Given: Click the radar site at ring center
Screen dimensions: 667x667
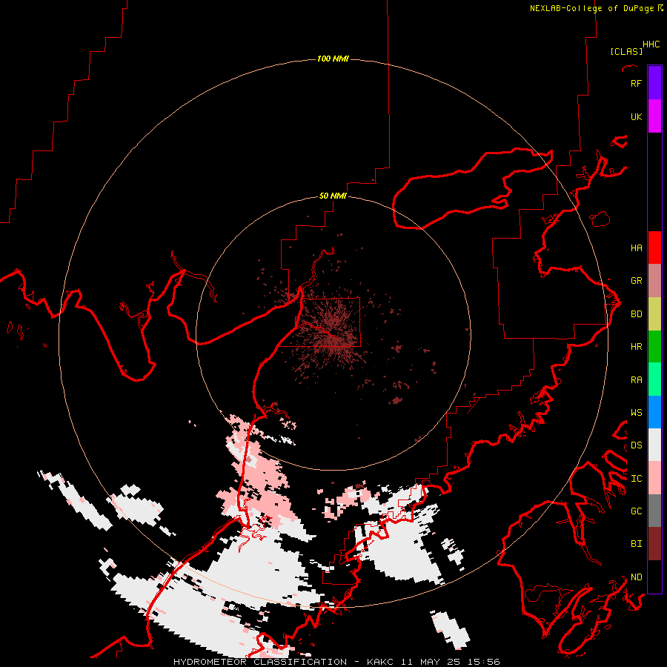Looking at the screenshot, I should pyautogui.click(x=333, y=333).
